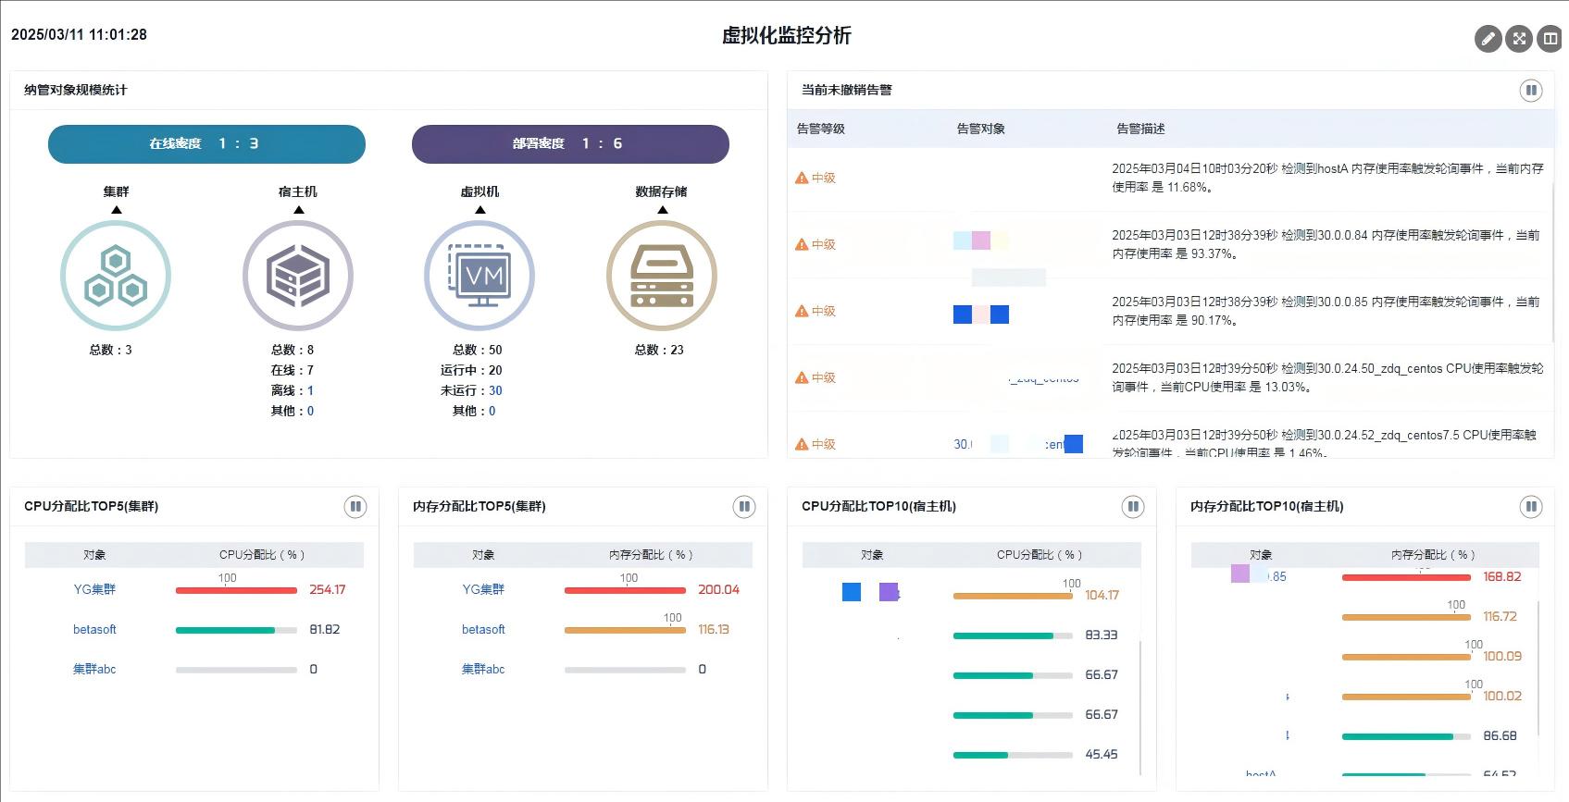The height and width of the screenshot is (802, 1569).
Task: Open YG集群 link in CPU allocation panel
Action: tap(94, 589)
